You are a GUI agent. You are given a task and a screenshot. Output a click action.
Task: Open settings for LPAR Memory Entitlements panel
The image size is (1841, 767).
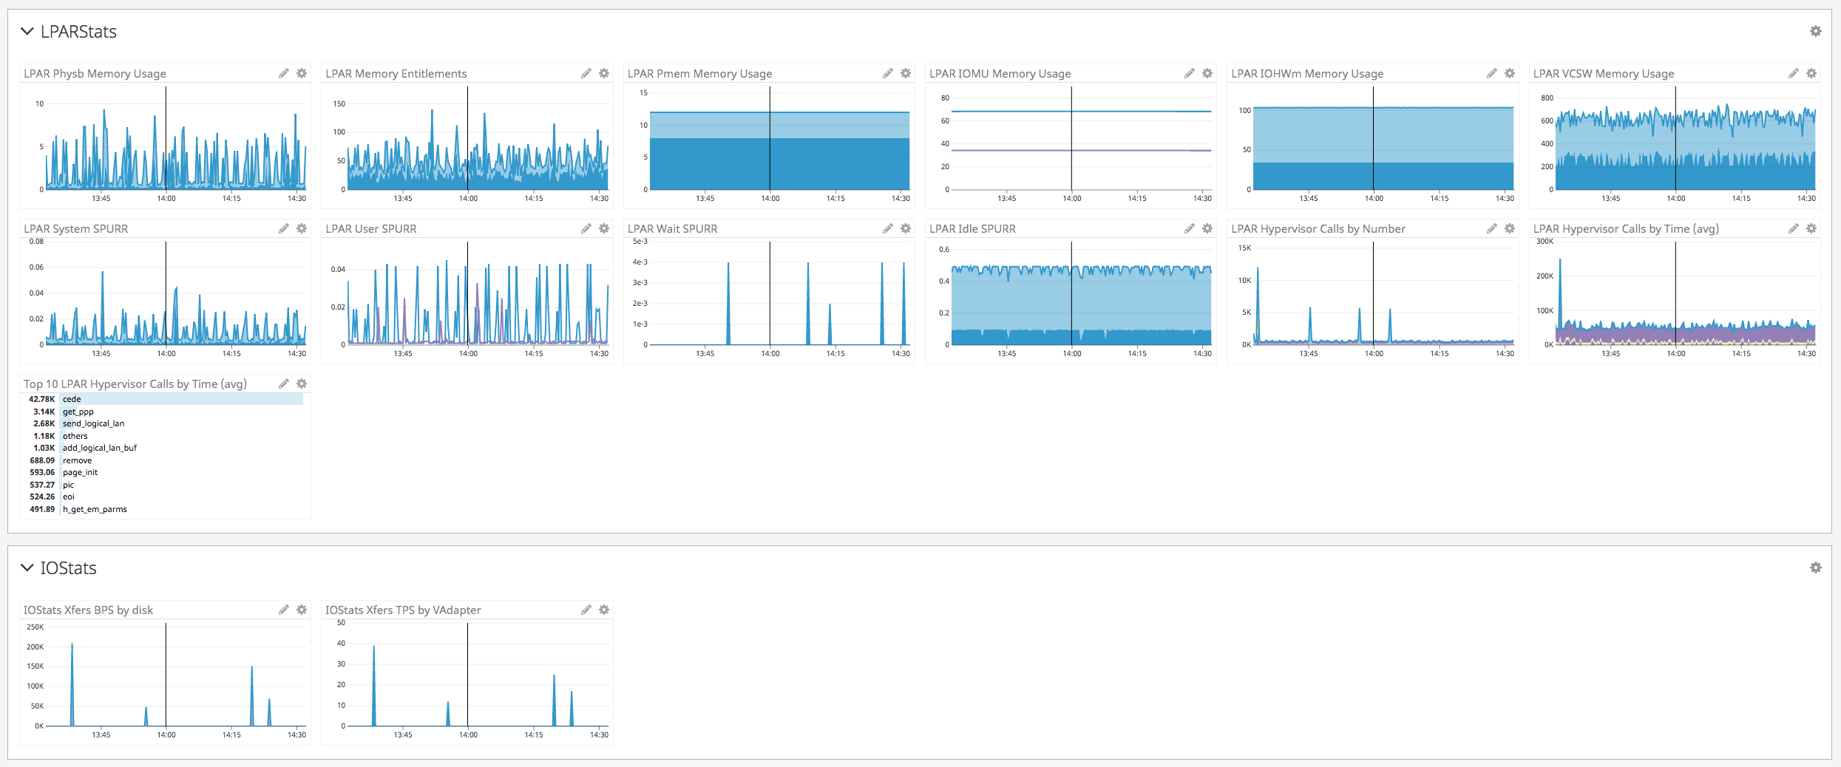pyautogui.click(x=603, y=73)
